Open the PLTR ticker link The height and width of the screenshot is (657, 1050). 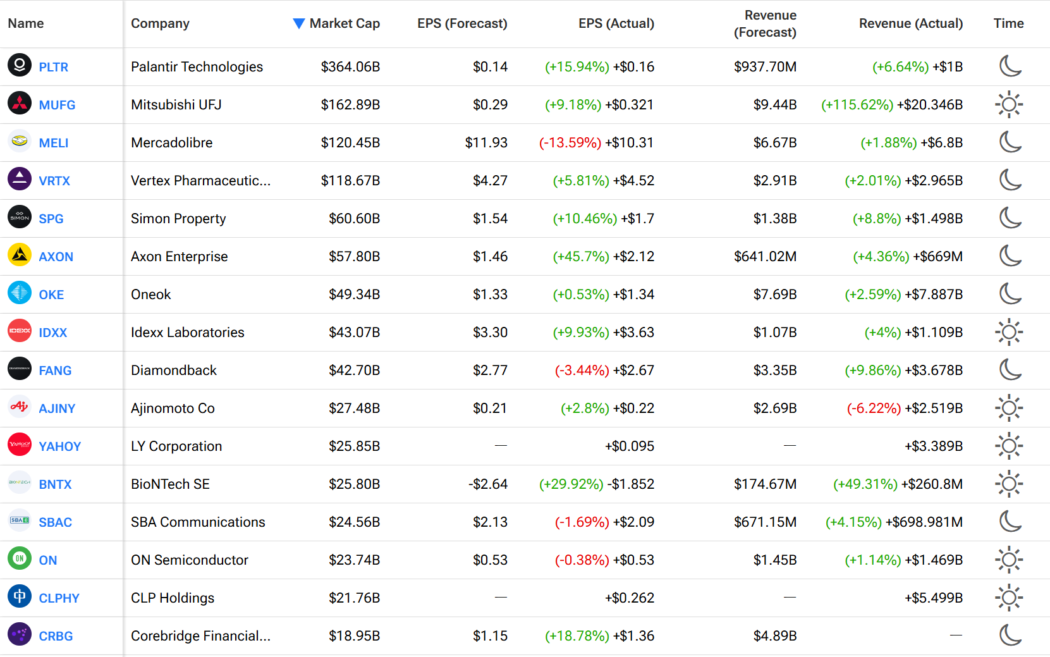[x=54, y=67]
